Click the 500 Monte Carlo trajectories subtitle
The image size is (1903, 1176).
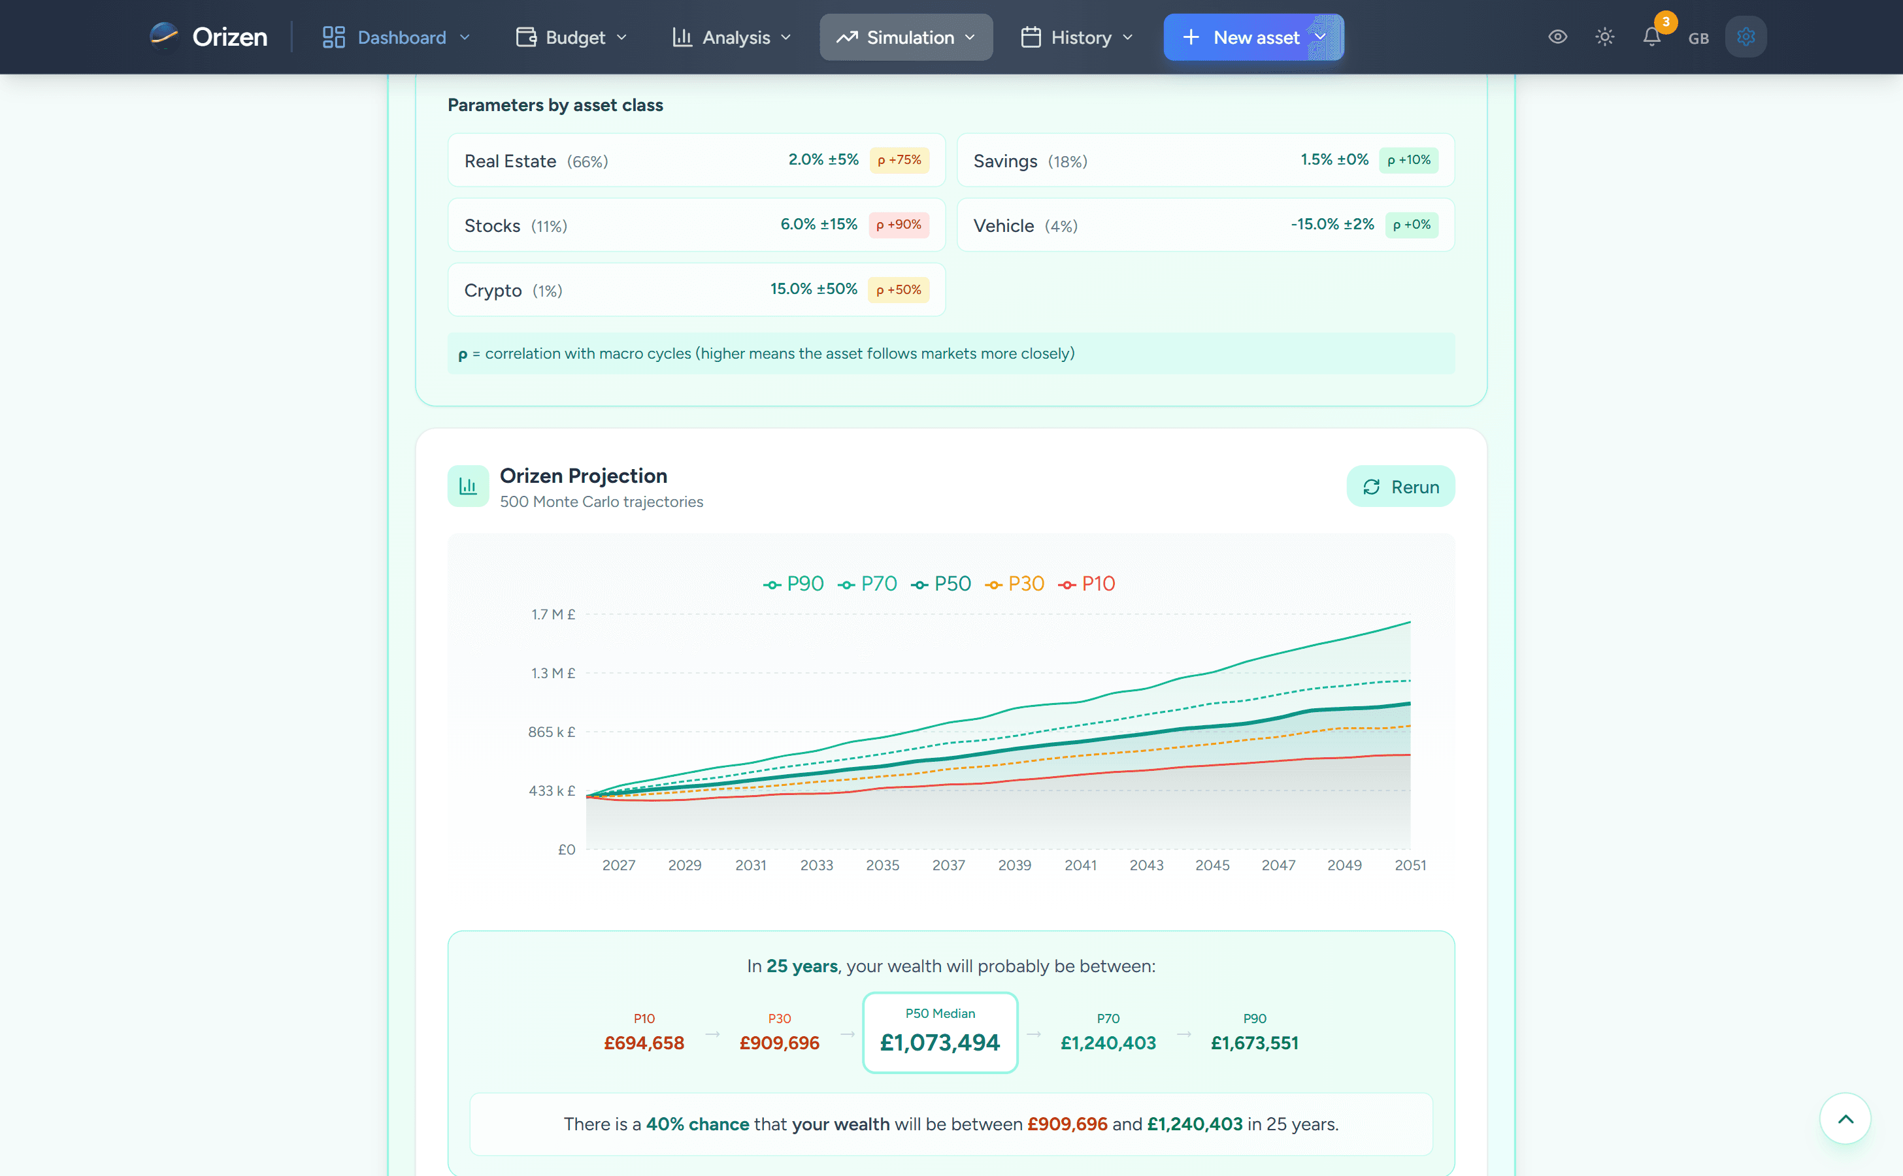click(601, 502)
